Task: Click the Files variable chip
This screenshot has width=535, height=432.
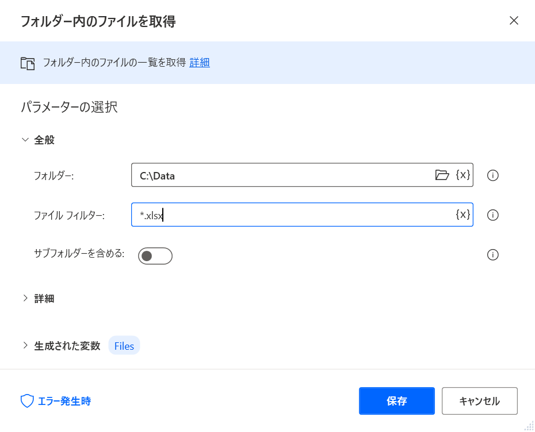Action: pyautogui.click(x=124, y=346)
